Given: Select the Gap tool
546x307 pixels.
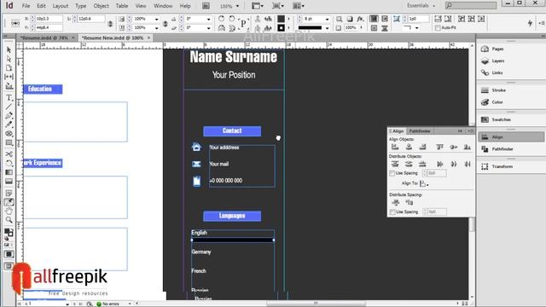Looking at the screenshot, I should click(x=9, y=77).
